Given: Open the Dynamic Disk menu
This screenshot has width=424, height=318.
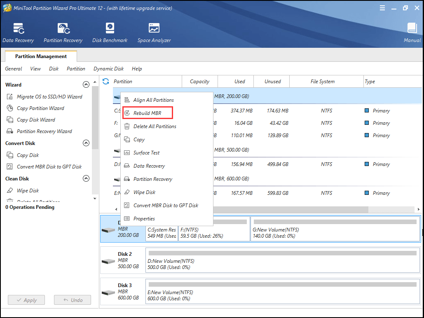Looking at the screenshot, I should (108, 69).
